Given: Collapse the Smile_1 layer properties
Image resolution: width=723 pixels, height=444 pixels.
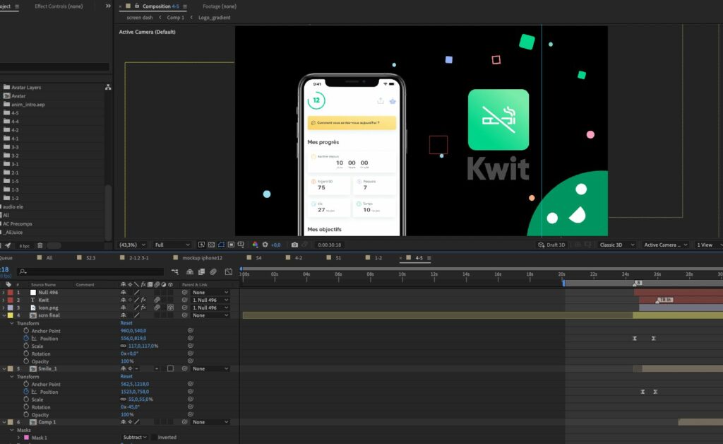Looking at the screenshot, I should pyautogui.click(x=4, y=369).
